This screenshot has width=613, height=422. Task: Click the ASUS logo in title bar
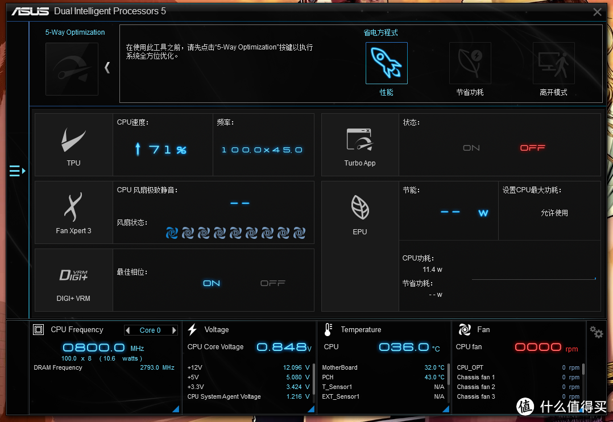coord(30,11)
